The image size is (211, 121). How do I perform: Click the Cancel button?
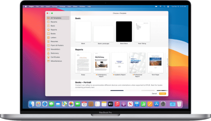pos(154,94)
